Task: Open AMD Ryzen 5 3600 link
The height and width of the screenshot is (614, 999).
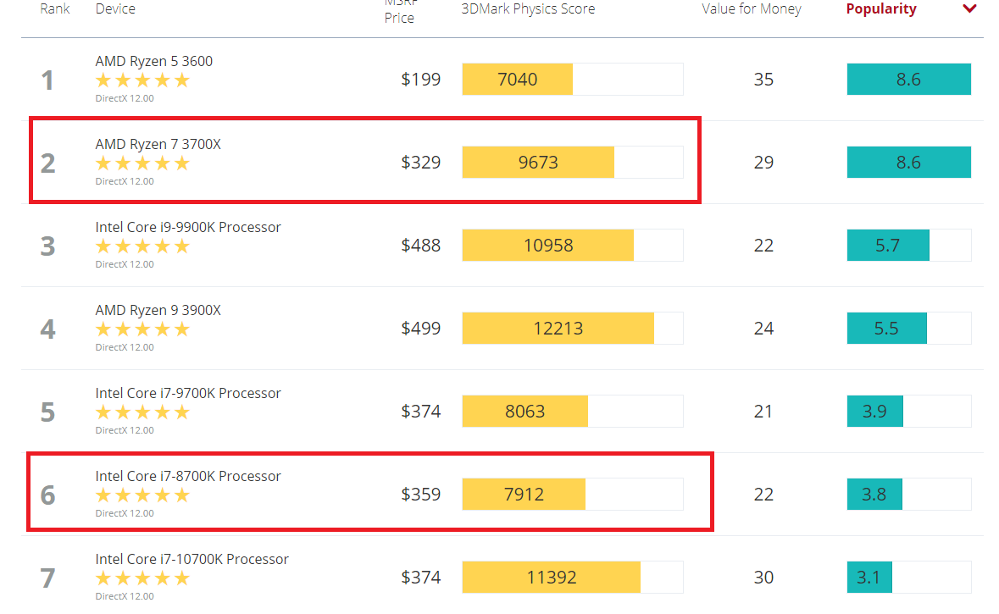Action: click(154, 61)
